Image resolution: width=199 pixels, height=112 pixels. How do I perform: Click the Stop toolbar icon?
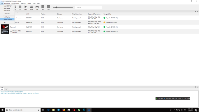(x=20, y=7)
